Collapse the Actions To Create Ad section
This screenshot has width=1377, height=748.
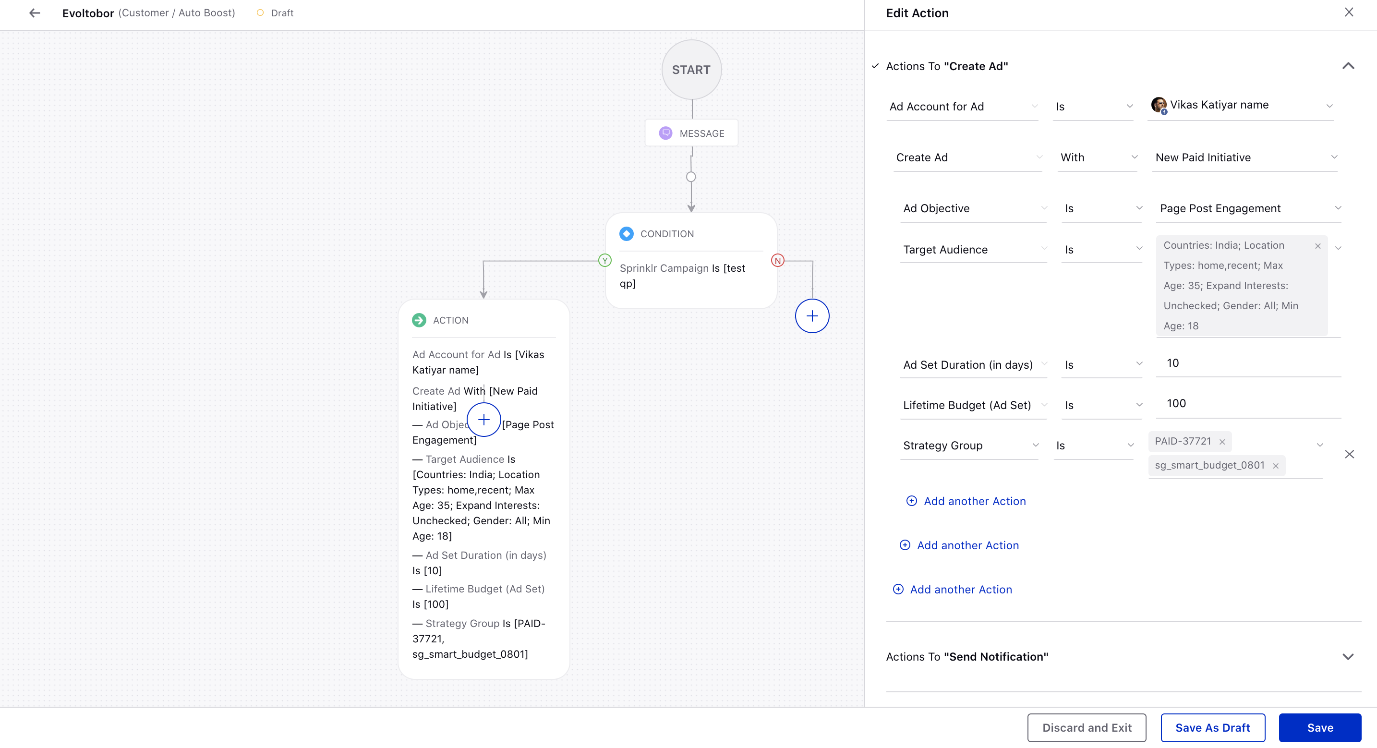pyautogui.click(x=1349, y=65)
